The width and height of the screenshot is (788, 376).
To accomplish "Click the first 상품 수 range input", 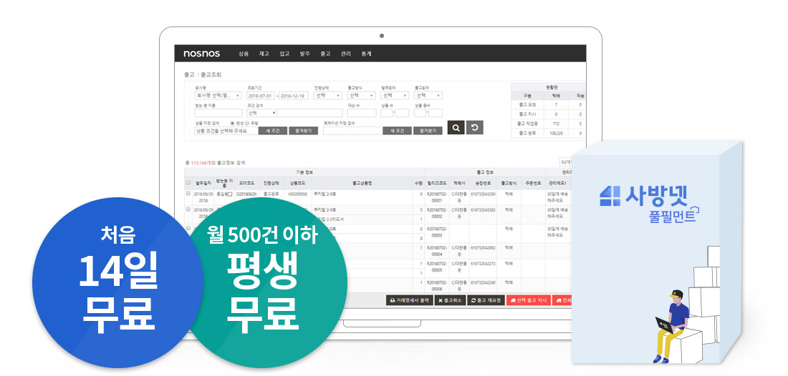I will 386,113.
